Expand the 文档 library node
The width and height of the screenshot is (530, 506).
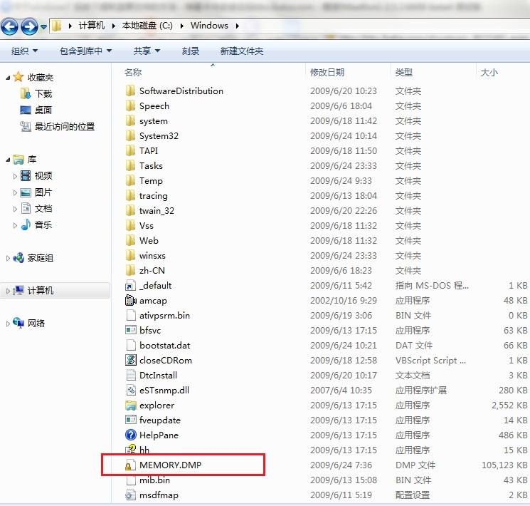(15, 209)
